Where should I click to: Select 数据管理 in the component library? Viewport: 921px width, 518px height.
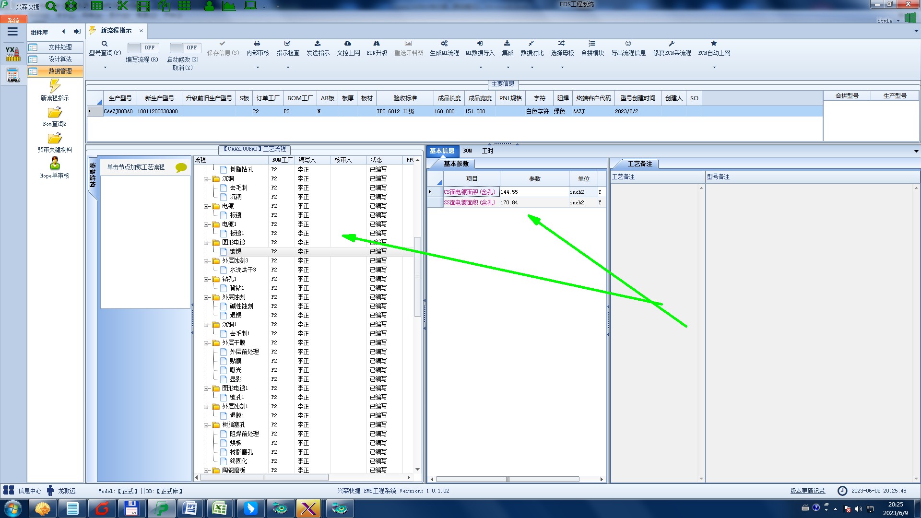tap(59, 71)
